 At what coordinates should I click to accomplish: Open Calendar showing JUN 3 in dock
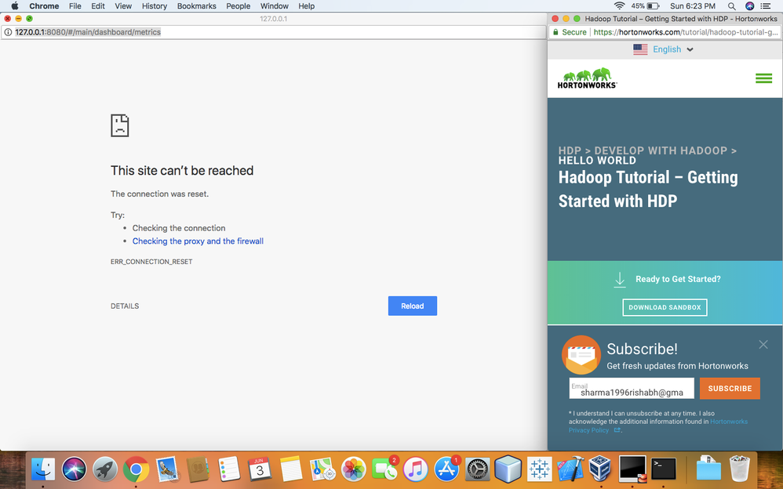(x=260, y=469)
